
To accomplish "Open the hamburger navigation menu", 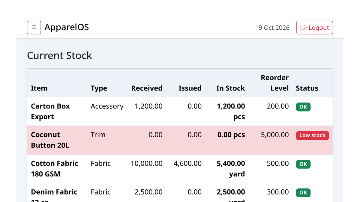I will [x=34, y=28].
